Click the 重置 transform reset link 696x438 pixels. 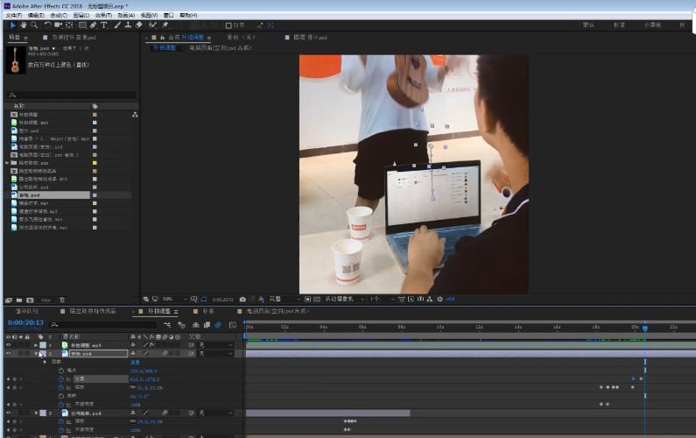[x=136, y=362]
